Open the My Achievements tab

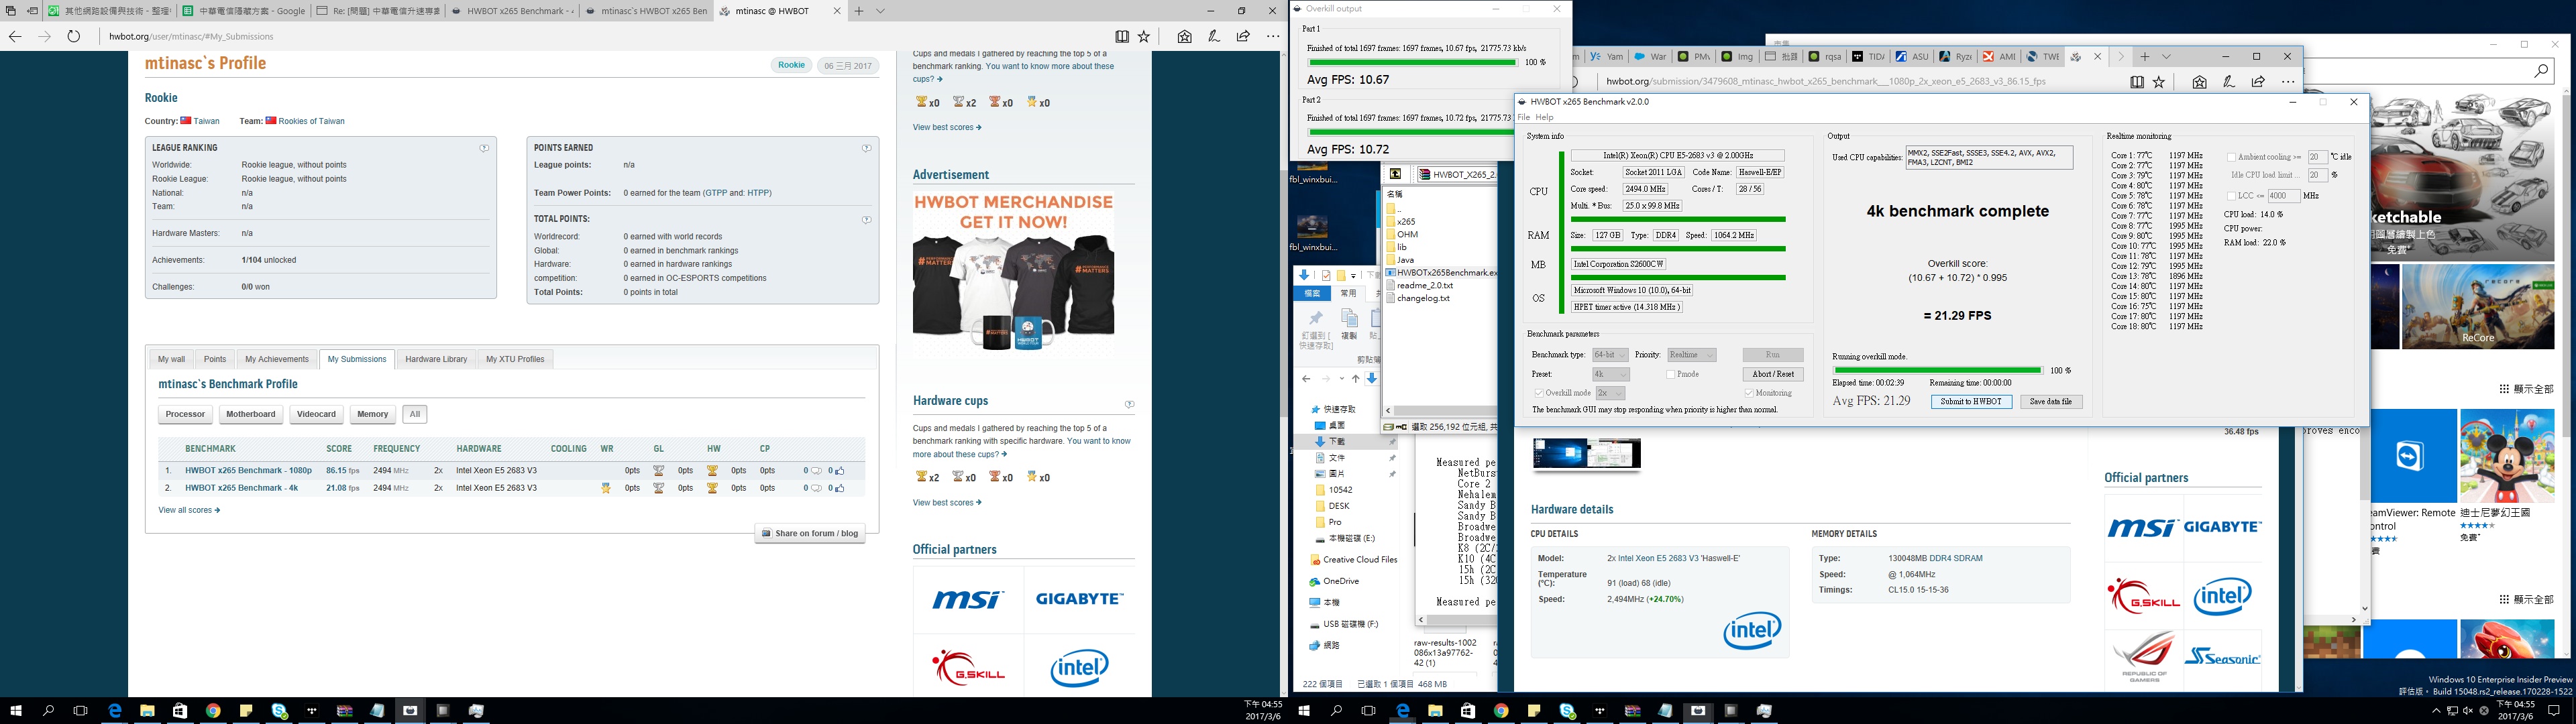point(277,359)
